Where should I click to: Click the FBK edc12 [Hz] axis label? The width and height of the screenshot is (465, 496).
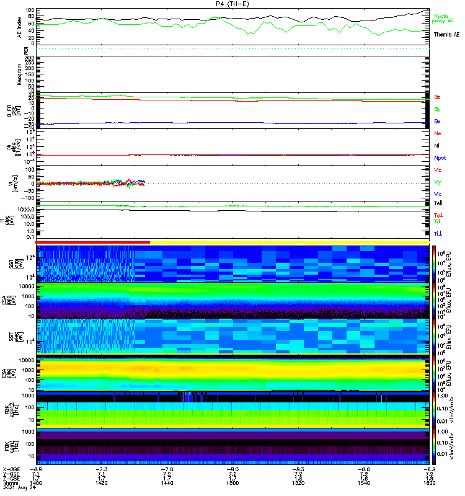coord(11,410)
